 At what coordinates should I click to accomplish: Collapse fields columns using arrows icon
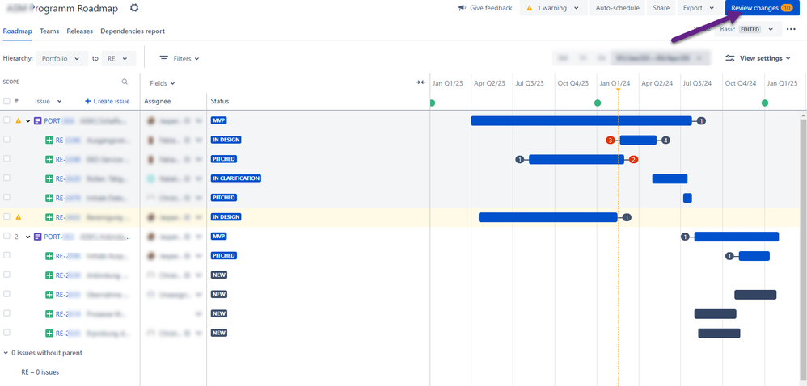420,82
